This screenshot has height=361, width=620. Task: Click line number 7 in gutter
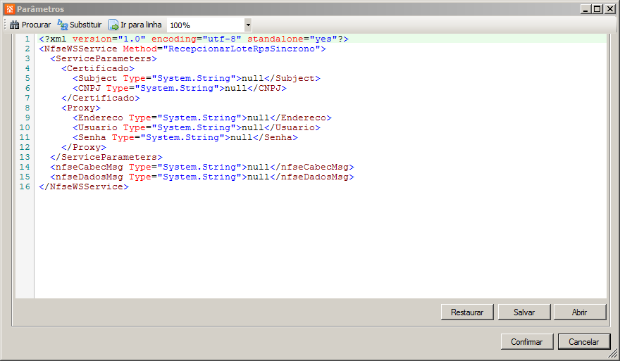coord(27,98)
